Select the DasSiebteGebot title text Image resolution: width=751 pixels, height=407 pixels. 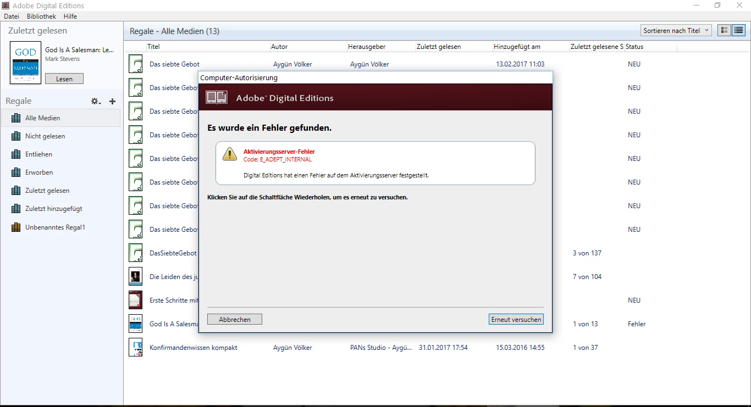click(173, 253)
